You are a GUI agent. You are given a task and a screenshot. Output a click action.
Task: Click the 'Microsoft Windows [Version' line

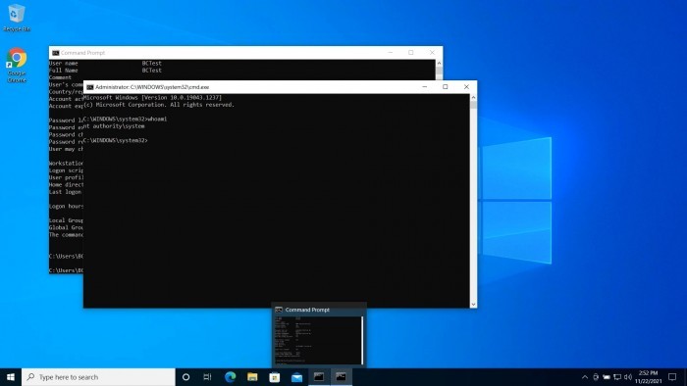(x=152, y=98)
